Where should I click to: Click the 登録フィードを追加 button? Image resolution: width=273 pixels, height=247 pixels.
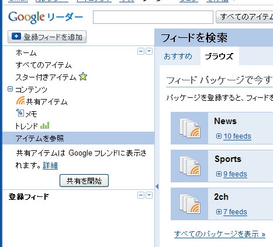click(x=47, y=37)
